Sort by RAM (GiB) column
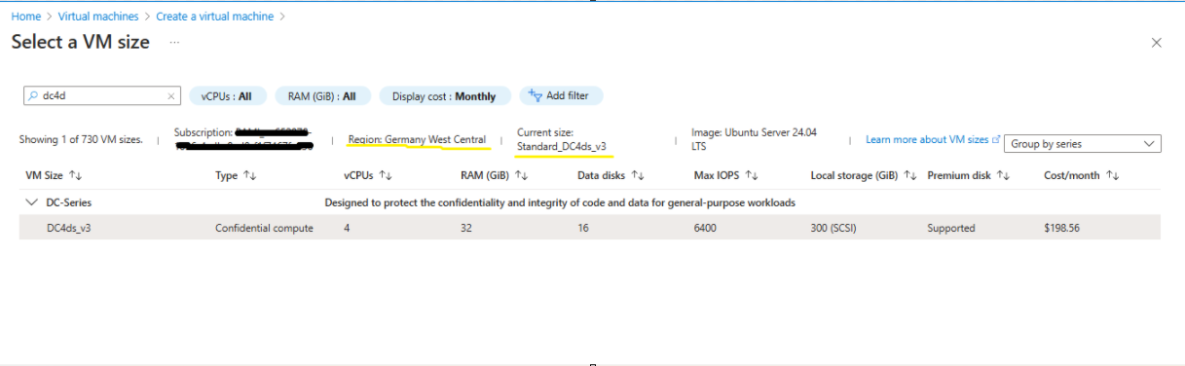This screenshot has height=366, width=1185. (495, 175)
